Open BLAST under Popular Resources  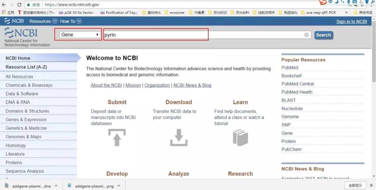[288, 100]
